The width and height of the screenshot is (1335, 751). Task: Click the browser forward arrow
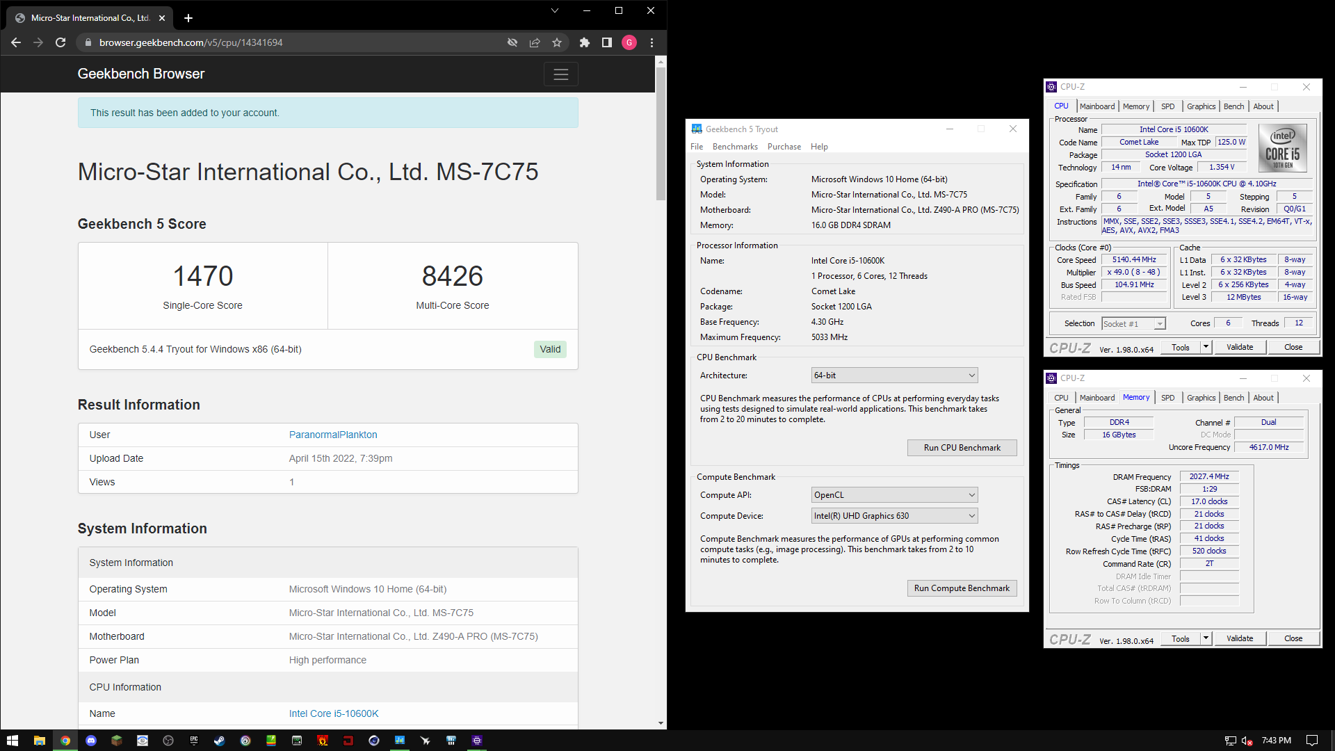pos(38,42)
